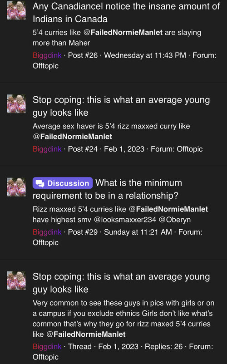Open avatar beside Discussion thread result
The image size is (227, 364).
click(x=16, y=187)
